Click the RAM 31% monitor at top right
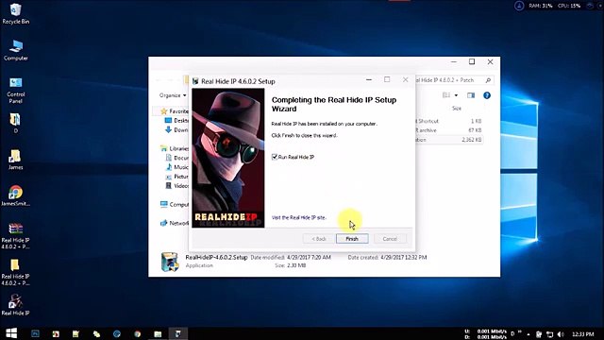The height and width of the screenshot is (340, 604). pyautogui.click(x=541, y=6)
